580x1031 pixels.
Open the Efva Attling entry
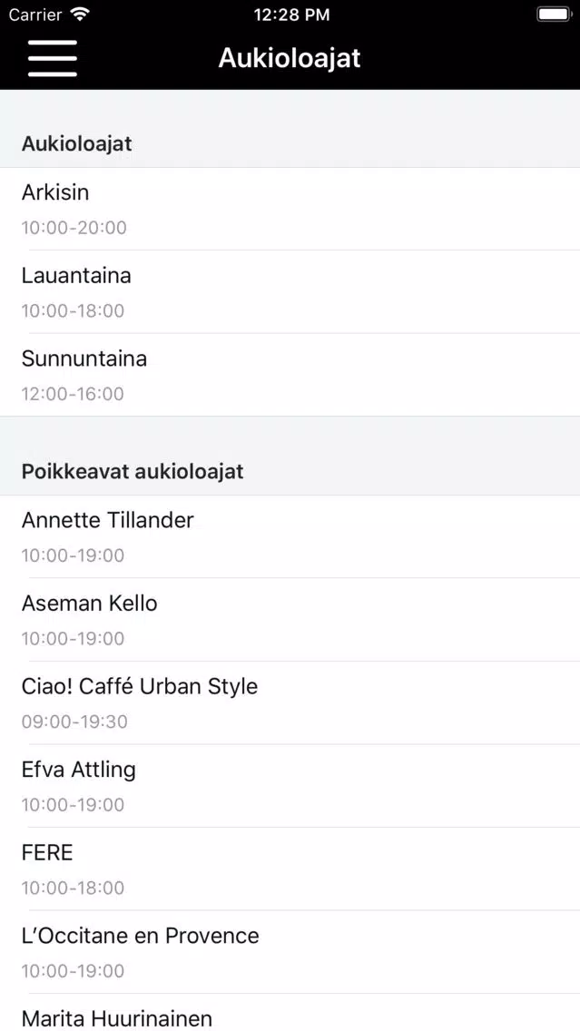pos(290,786)
